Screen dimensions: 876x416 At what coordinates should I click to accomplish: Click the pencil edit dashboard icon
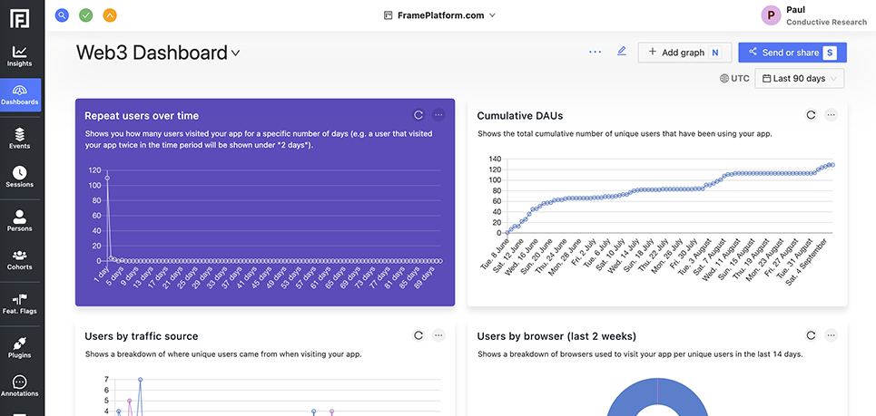coord(622,52)
